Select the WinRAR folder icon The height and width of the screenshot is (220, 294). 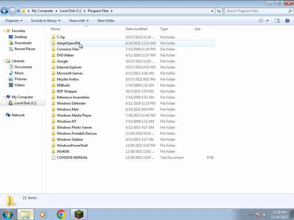[53, 152]
